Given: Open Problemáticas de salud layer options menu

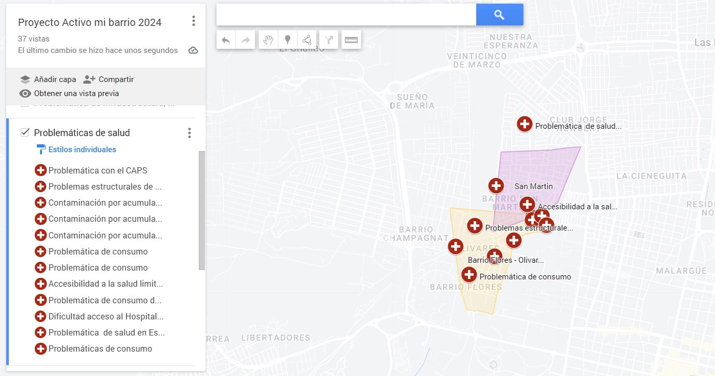Looking at the screenshot, I should (x=190, y=133).
